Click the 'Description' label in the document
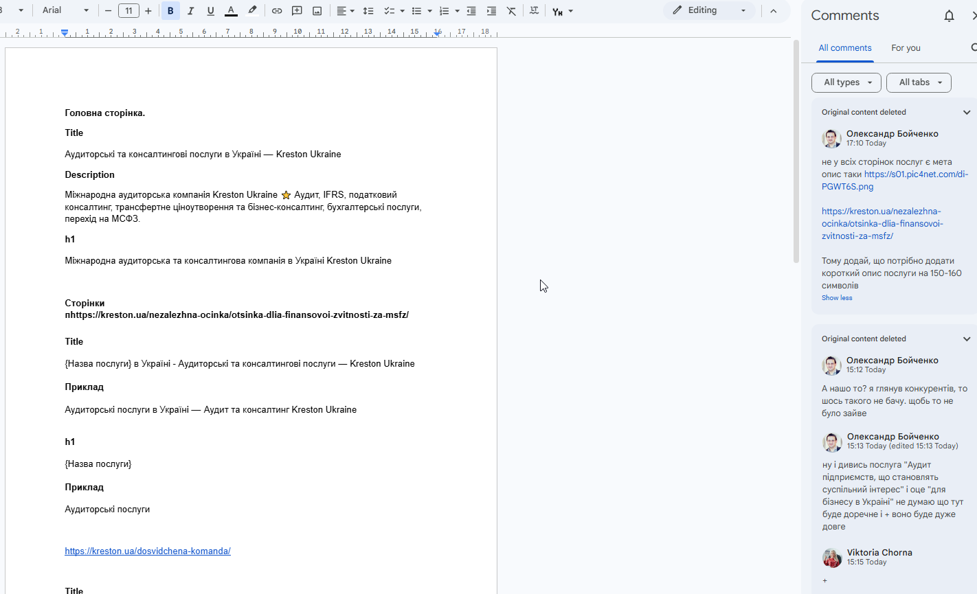This screenshot has height=594, width=977. pos(89,175)
